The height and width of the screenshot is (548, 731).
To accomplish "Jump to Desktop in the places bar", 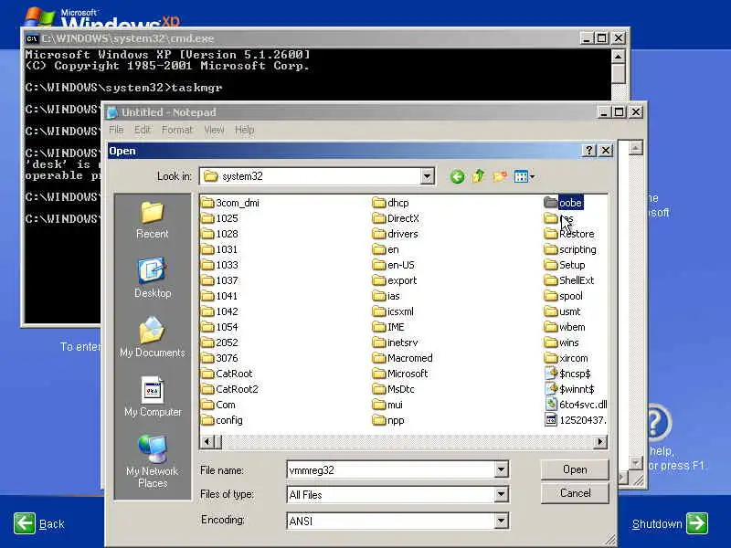I will click(153, 278).
